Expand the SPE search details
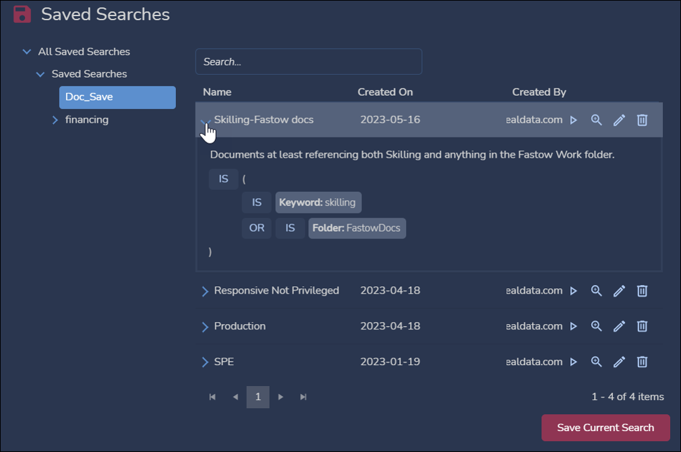The image size is (681, 452). [x=206, y=362]
